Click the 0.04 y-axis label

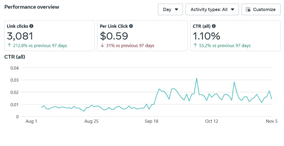[x=14, y=68]
